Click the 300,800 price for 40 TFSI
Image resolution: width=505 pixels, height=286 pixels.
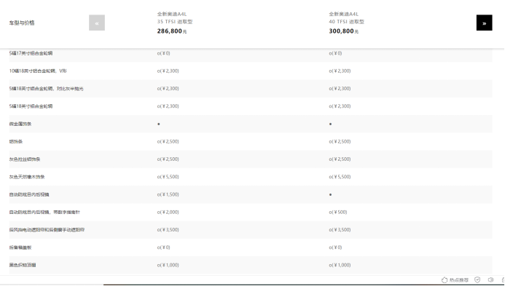[343, 31]
